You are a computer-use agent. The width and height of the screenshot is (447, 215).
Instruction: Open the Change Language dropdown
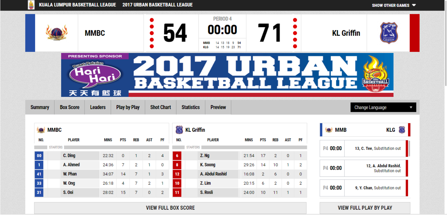tap(383, 107)
